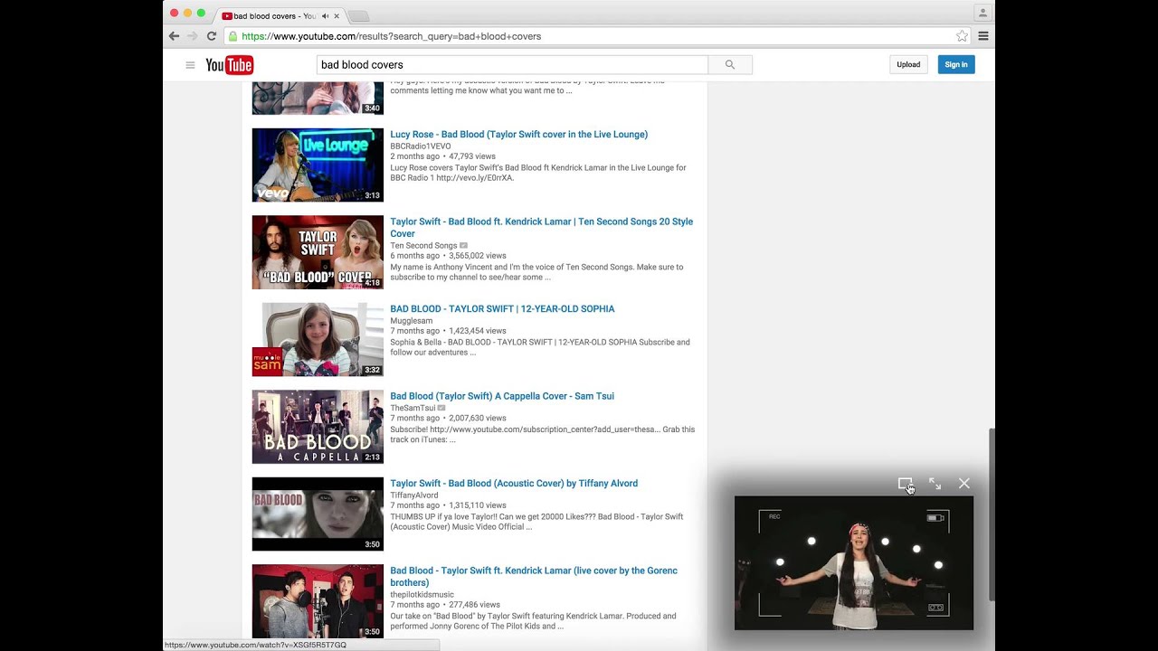Expand mini player to fullscreen
The image size is (1158, 651).
(935, 484)
